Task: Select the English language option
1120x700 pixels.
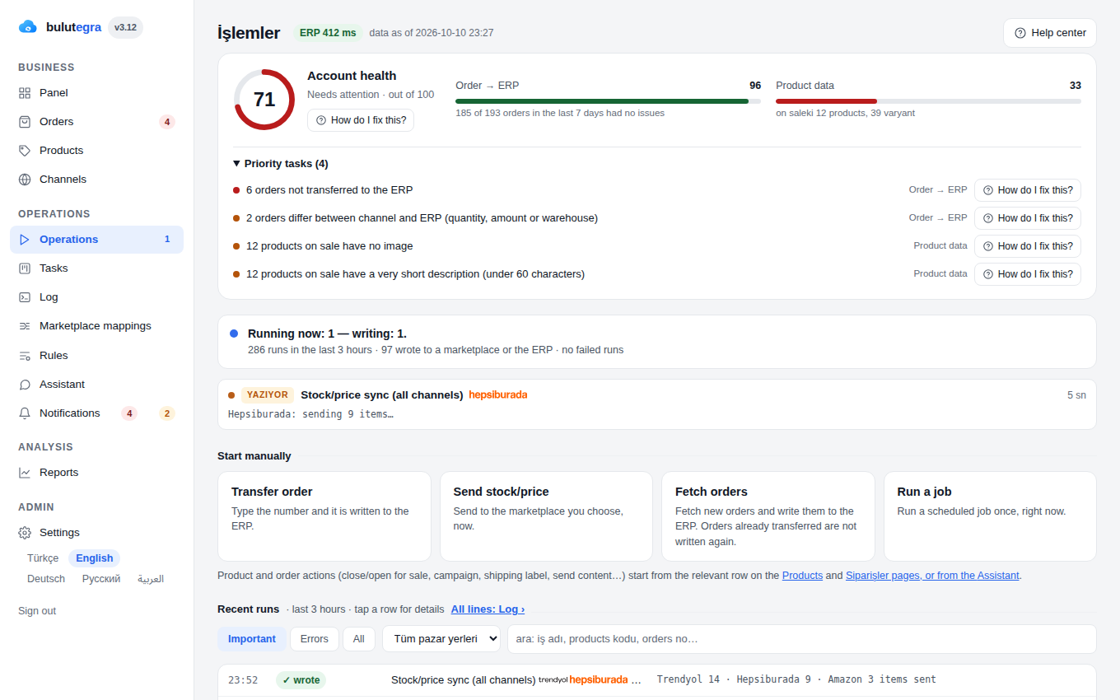Action: 95,558
